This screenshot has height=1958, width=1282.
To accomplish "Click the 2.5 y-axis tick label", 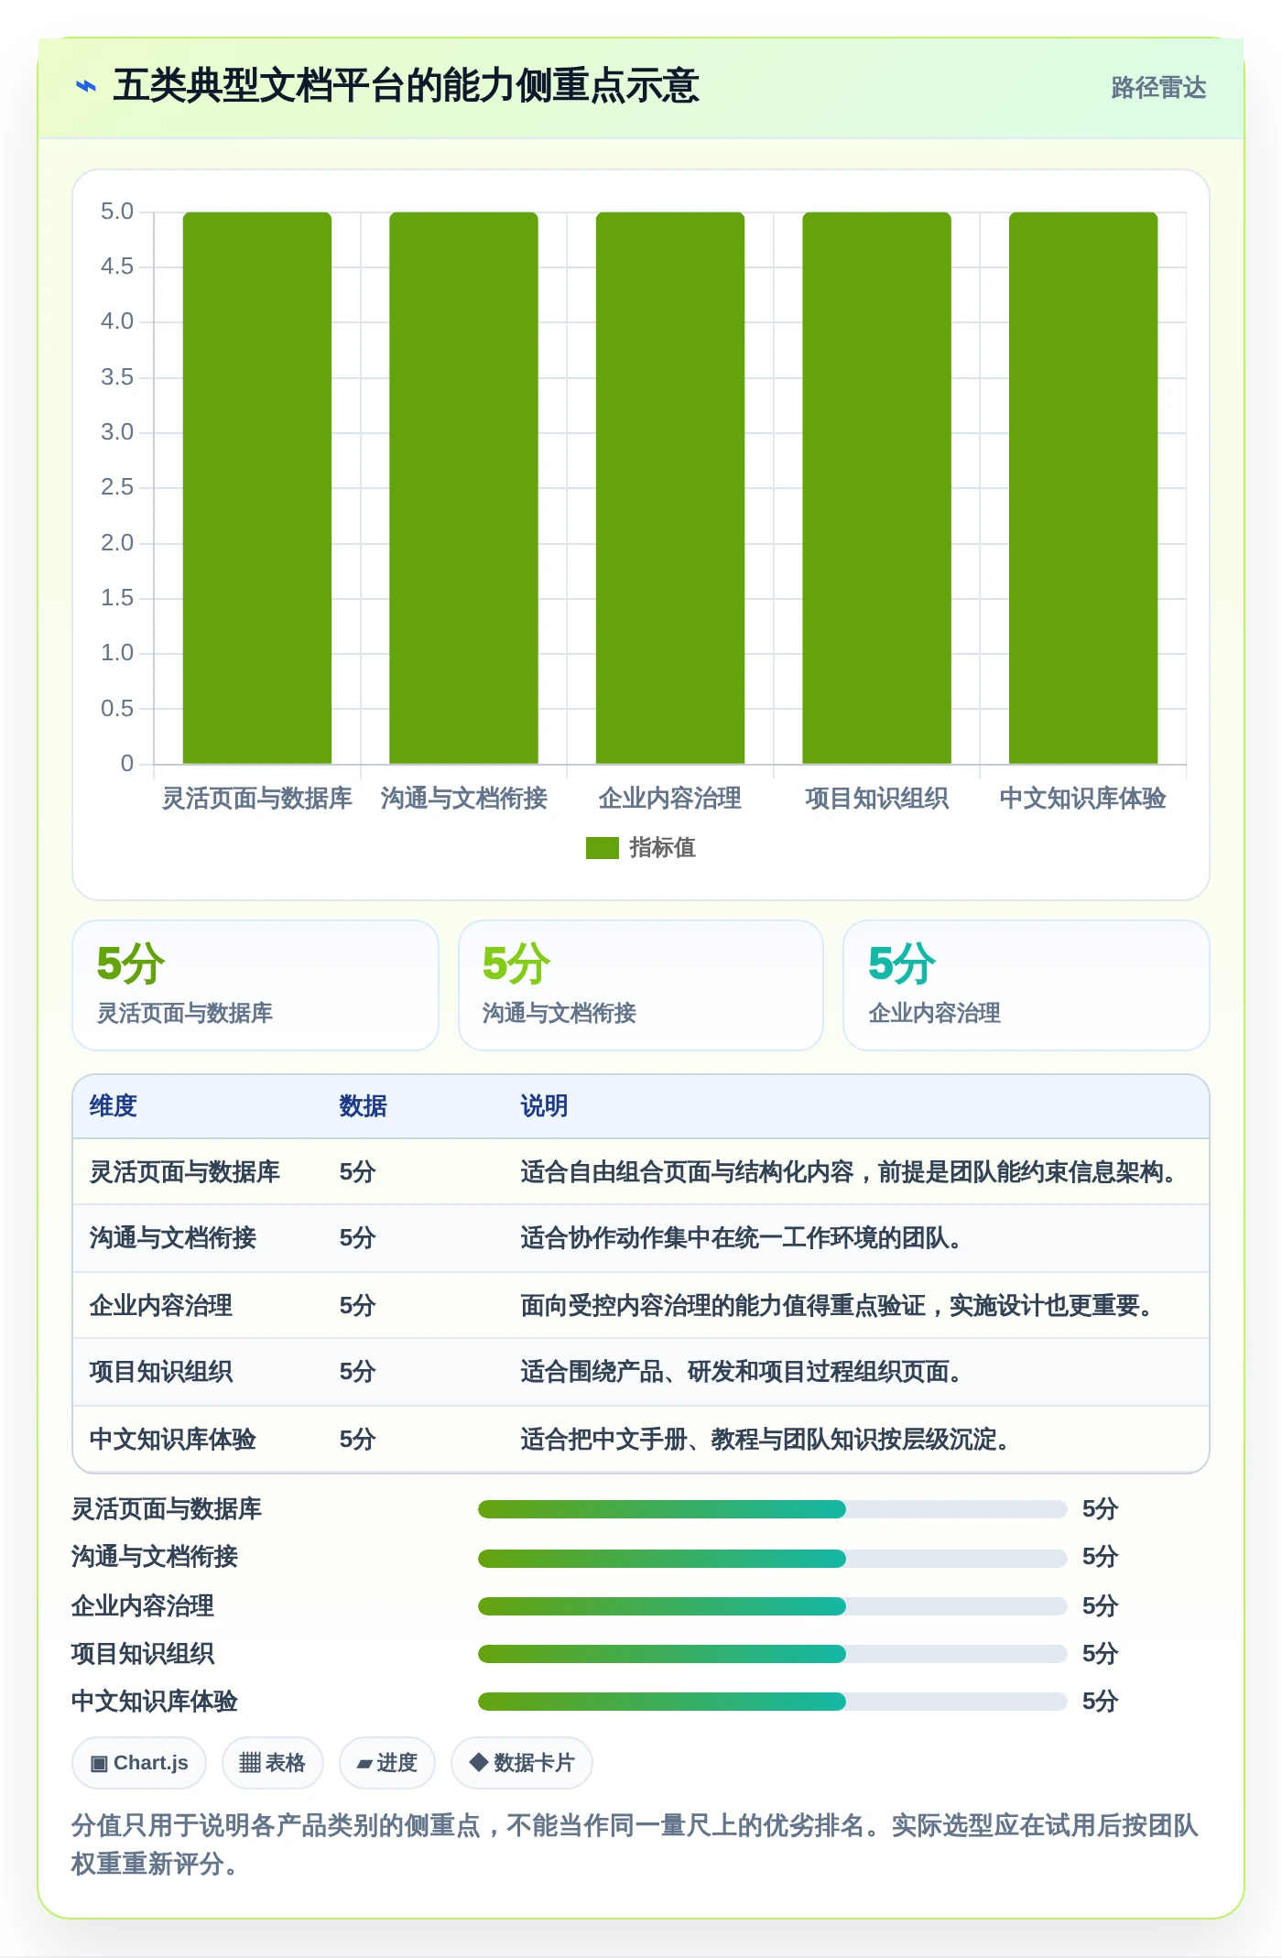I will (x=117, y=487).
